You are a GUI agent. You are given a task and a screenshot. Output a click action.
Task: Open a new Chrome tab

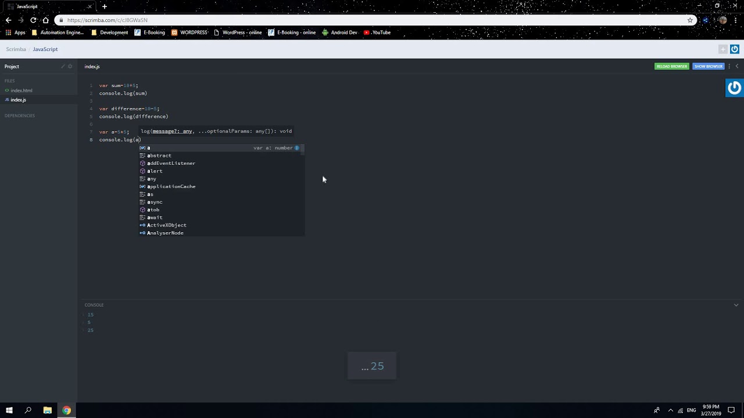tap(105, 6)
